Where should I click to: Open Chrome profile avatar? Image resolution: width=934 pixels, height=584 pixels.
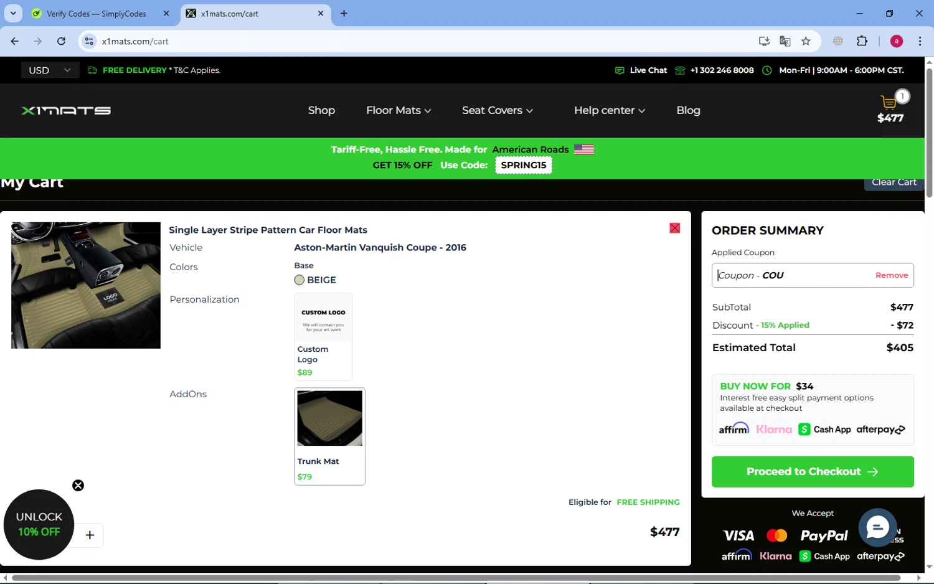click(x=897, y=41)
